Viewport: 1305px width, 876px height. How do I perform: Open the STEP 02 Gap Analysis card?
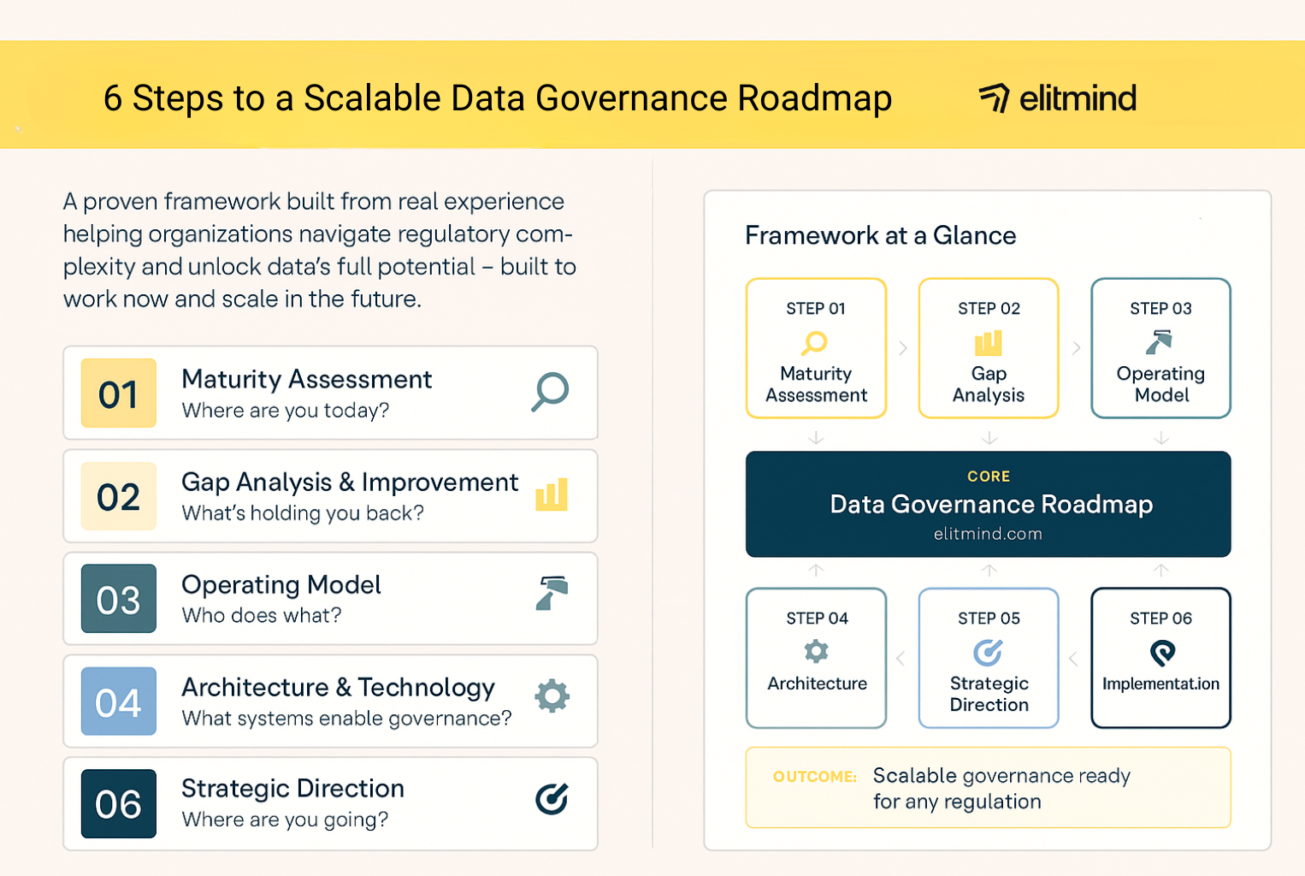(989, 348)
